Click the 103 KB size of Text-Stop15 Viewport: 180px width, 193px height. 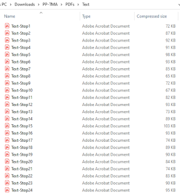click(169, 126)
